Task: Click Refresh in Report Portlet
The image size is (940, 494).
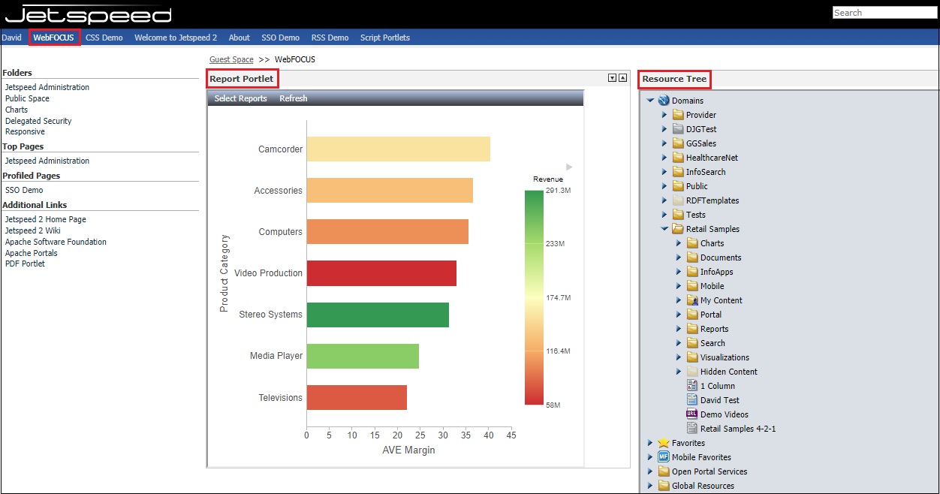Action: (294, 98)
